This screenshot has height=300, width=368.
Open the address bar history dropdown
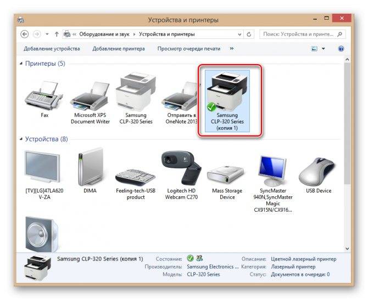coord(239,34)
